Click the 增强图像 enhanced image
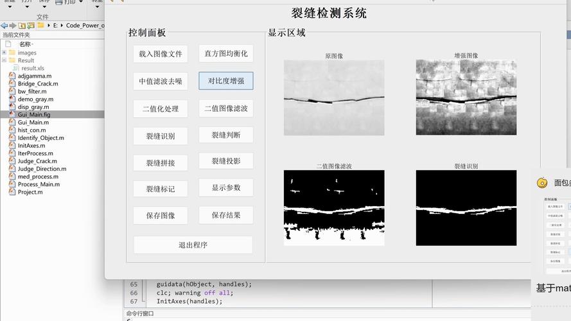 [x=466, y=97]
